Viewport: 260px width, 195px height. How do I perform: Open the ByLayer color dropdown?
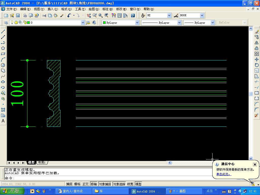pyautogui.click(x=137, y=23)
